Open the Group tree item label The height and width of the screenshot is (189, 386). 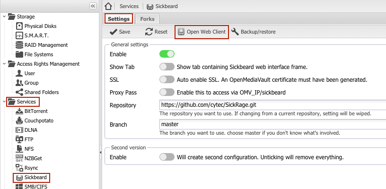pyautogui.click(x=32, y=83)
